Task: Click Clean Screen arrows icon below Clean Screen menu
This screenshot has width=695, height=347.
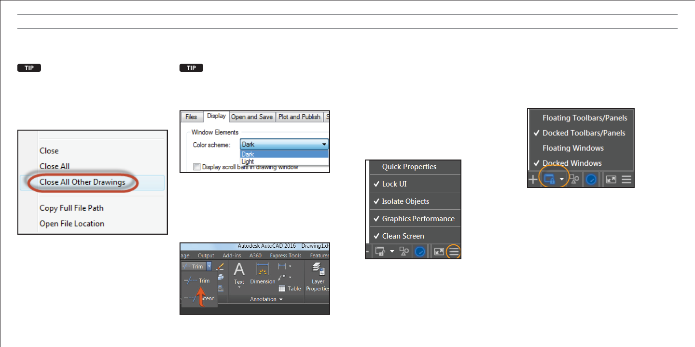Action: point(439,251)
